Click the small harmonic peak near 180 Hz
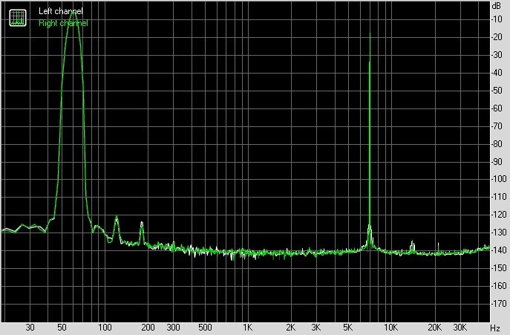The height and width of the screenshot is (335, 510). [142, 223]
